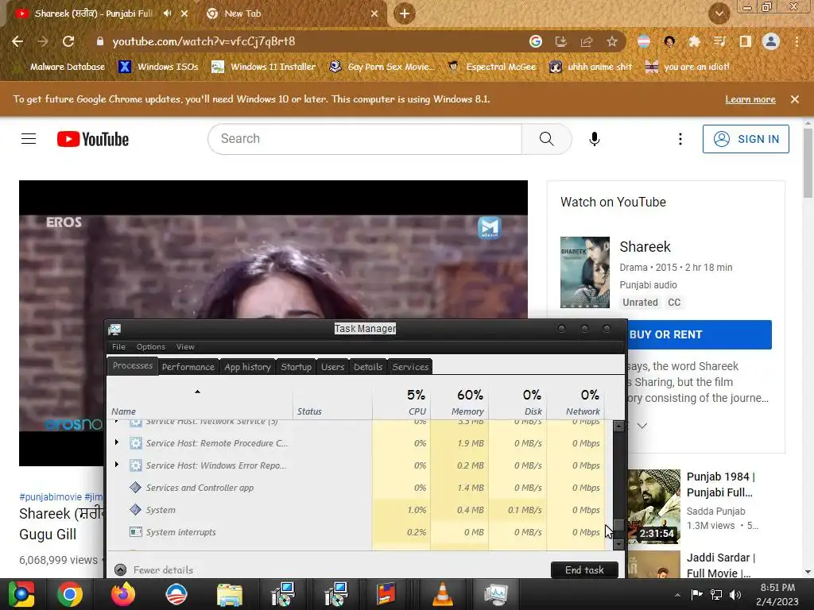Open the Windows 11 Installer bookmark
Viewport: 814px width, 610px height.
click(x=264, y=67)
